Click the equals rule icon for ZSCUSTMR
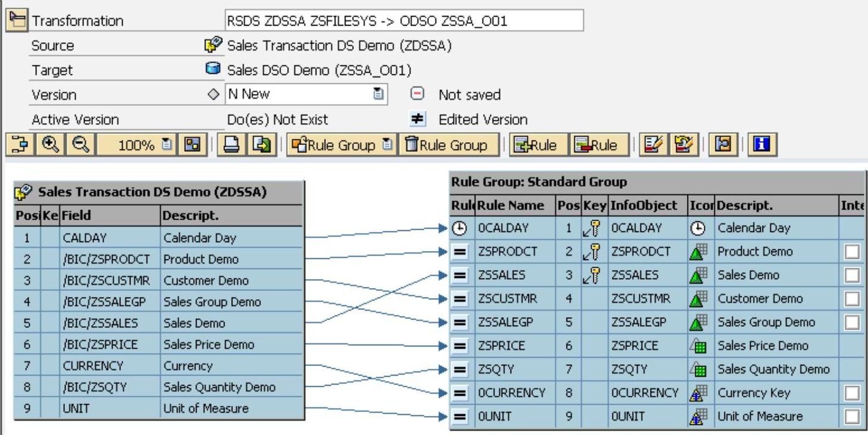The image size is (868, 435). (460, 299)
